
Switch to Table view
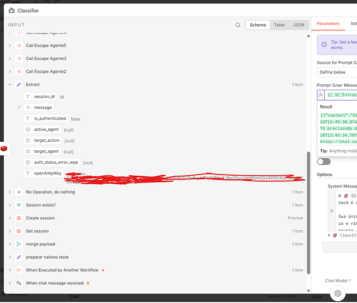click(x=279, y=25)
